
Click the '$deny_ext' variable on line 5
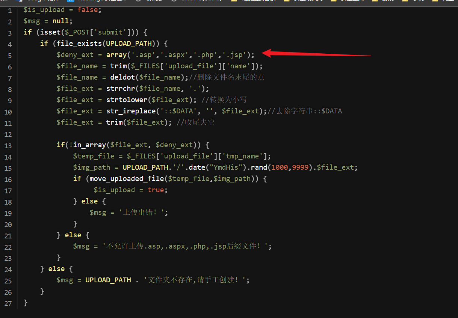(75, 55)
